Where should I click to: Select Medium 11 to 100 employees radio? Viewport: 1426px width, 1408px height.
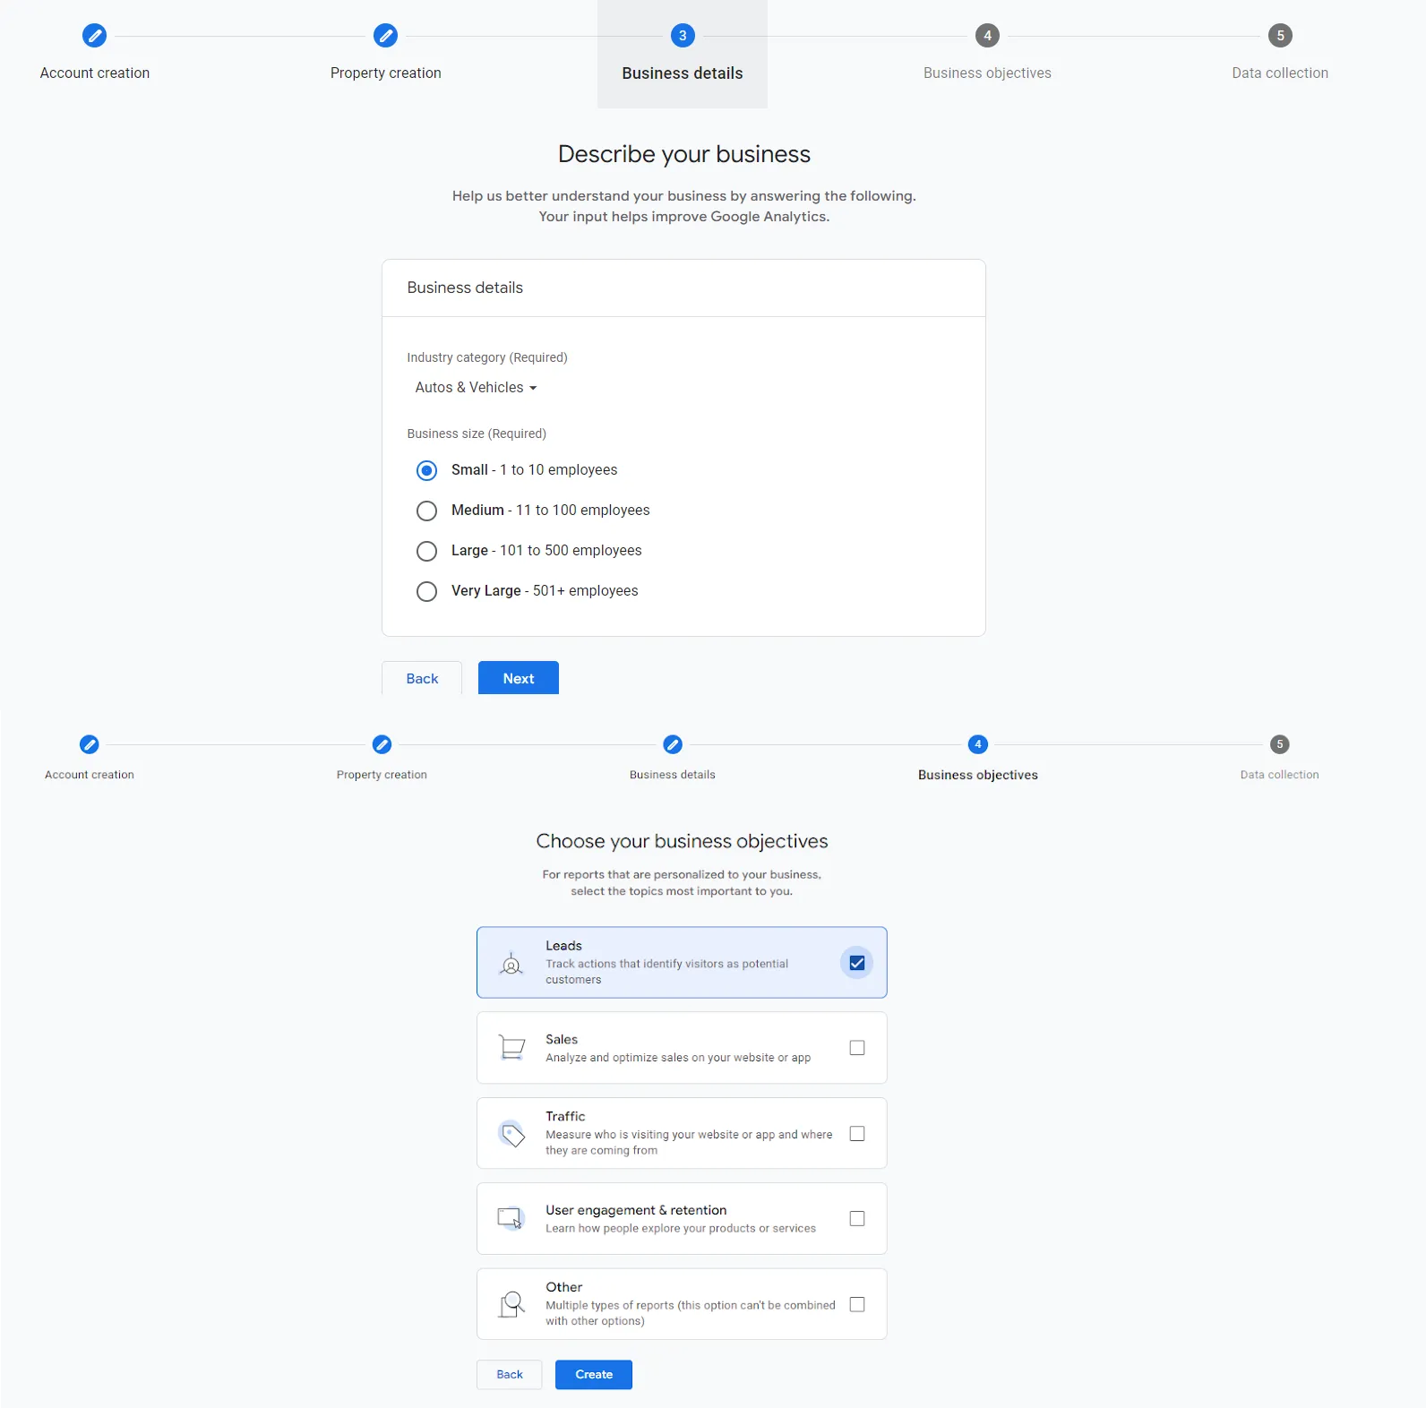tap(427, 511)
